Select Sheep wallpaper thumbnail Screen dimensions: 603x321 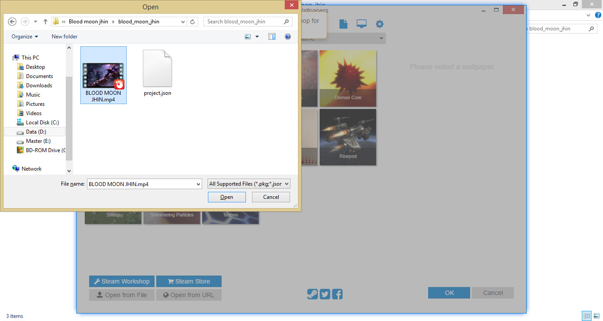coord(113,218)
